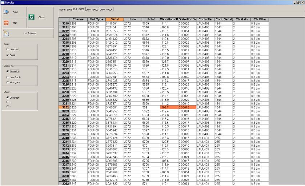Click distortion percent value 0.00051
The image size is (305, 186).
187,172
